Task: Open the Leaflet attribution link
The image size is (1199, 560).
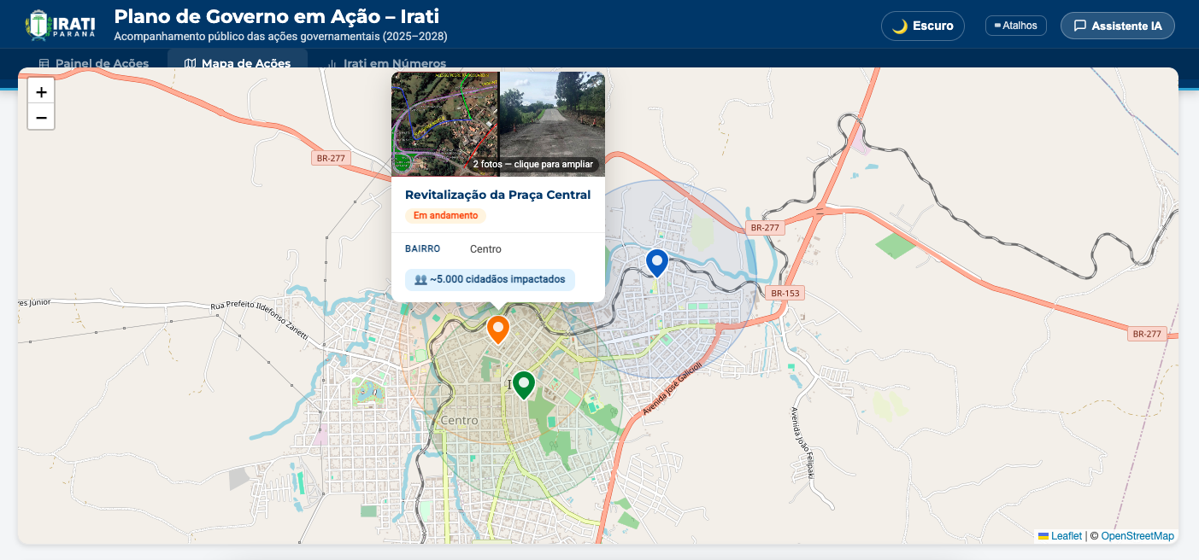Action: [1066, 536]
